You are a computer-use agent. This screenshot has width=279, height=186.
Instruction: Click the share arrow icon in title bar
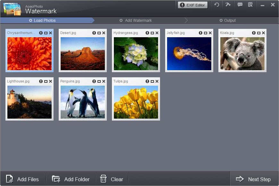point(228,4)
